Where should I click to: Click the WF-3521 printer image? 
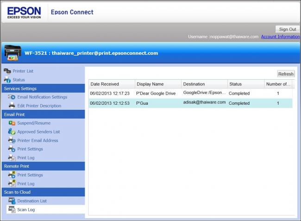pyautogui.click(x=13, y=53)
